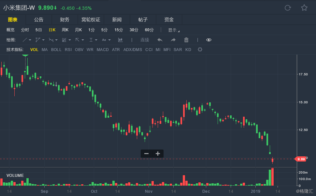Viewport: 316px width, 196px height.
Task: Delete drawings with the trash icon
Action: (x=186, y=40)
